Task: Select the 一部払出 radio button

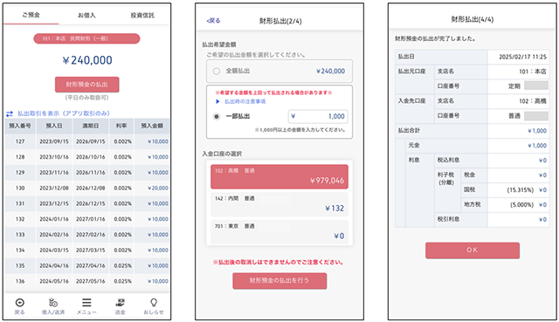Action: pos(217,116)
